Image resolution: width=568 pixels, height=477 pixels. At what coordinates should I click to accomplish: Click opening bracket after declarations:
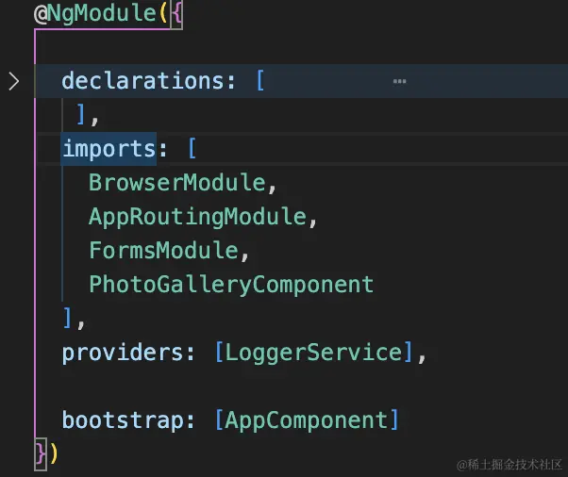(260, 80)
